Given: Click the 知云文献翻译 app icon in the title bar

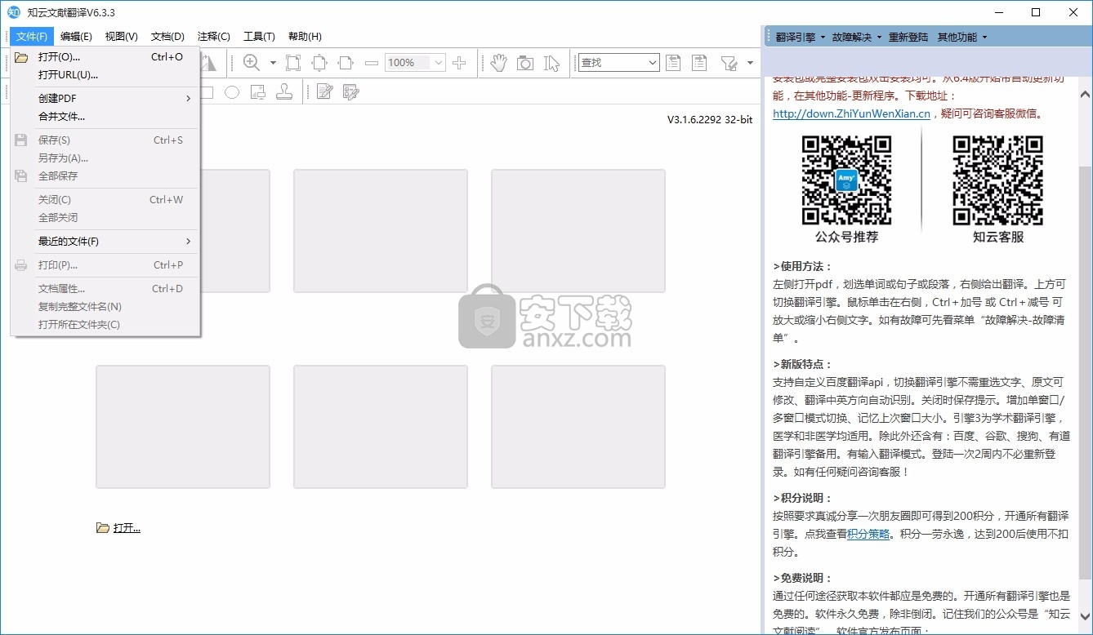Looking at the screenshot, I should coord(13,12).
